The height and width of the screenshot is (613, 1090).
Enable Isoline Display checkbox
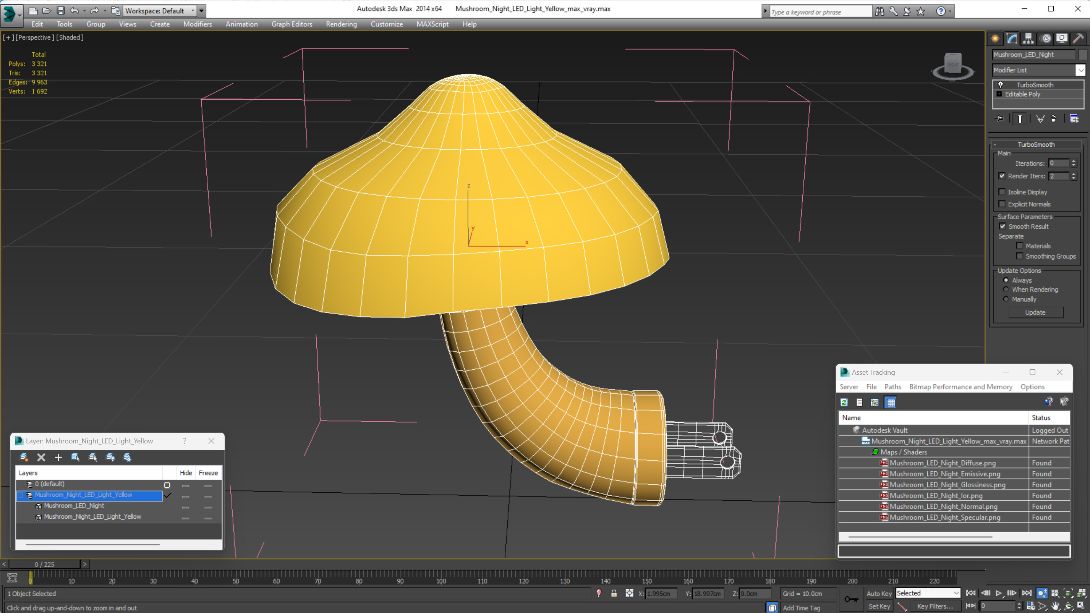(x=1002, y=192)
